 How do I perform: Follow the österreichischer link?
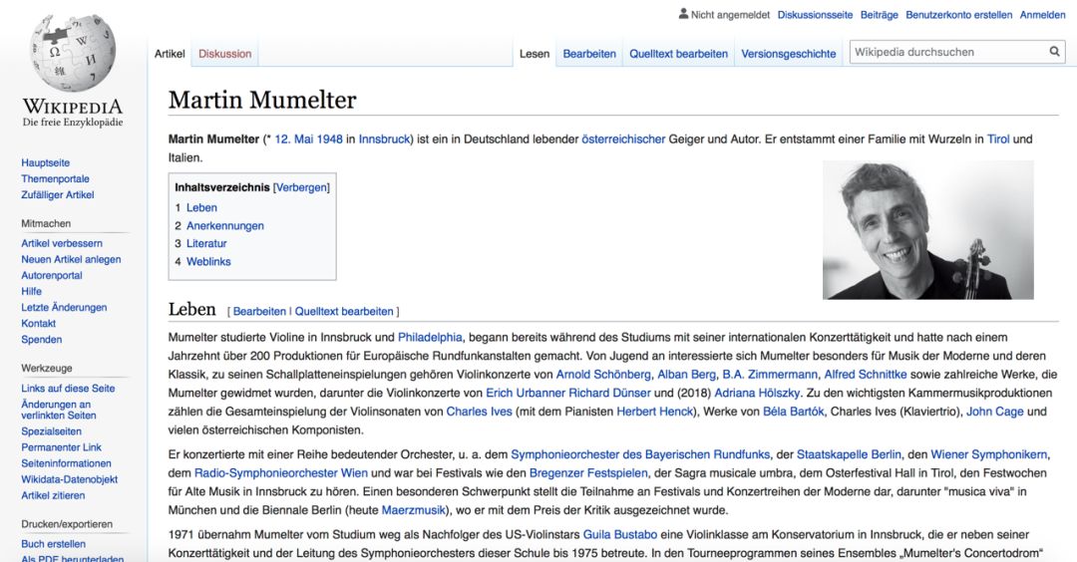(623, 139)
